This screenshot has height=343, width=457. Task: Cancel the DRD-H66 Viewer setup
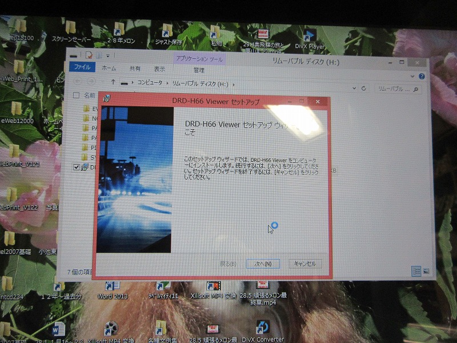[x=305, y=264]
